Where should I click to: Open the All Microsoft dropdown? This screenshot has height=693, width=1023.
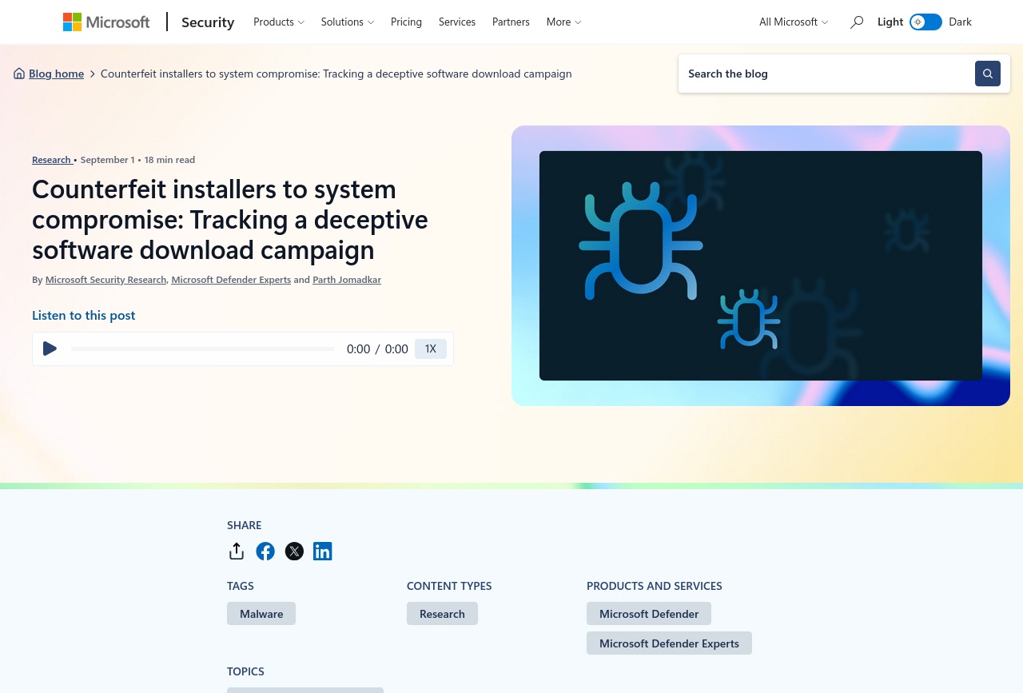pos(794,22)
